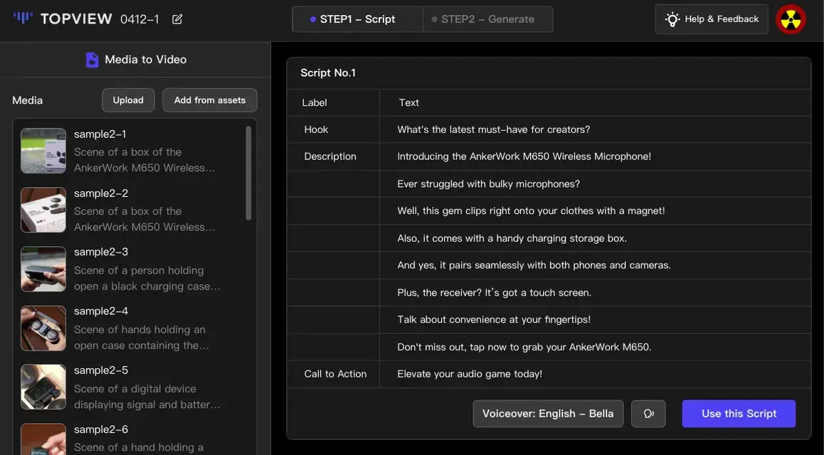
Task: Click the TopView logo icon
Action: coord(23,18)
